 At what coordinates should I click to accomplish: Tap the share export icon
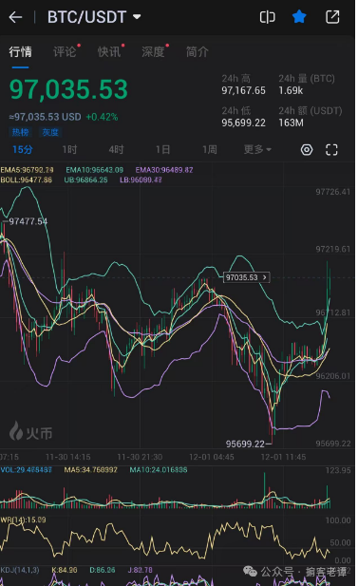click(332, 17)
